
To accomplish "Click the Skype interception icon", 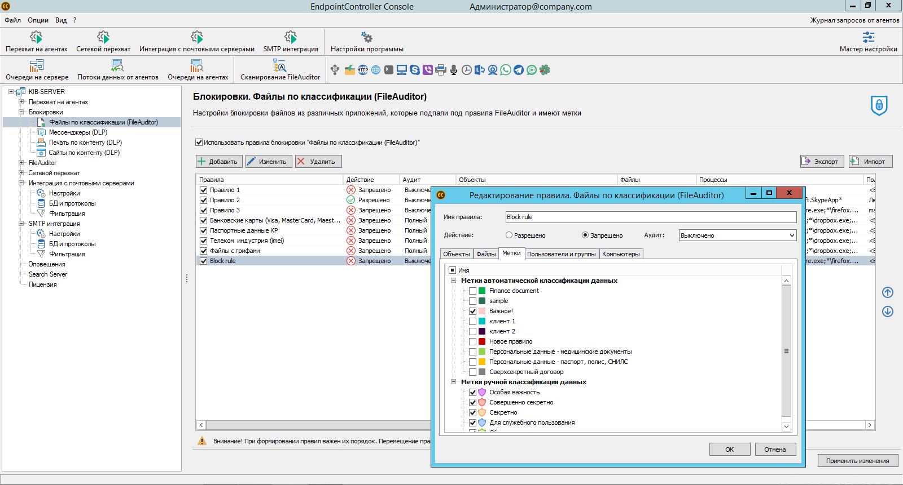I will [415, 70].
